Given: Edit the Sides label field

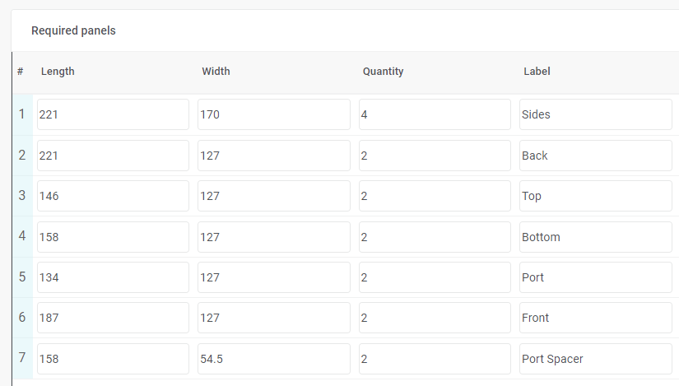Looking at the screenshot, I should tap(595, 114).
